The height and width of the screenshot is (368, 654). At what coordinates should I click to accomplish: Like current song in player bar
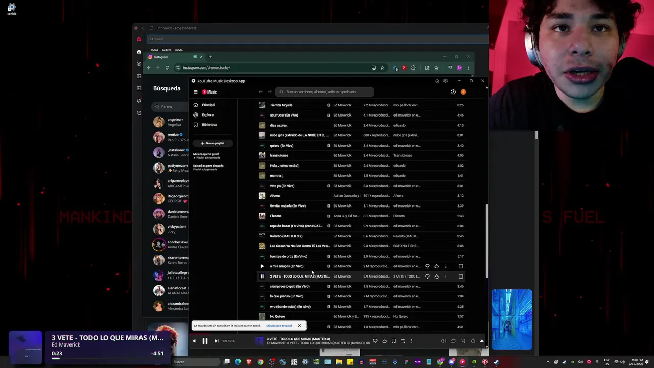coord(384,341)
